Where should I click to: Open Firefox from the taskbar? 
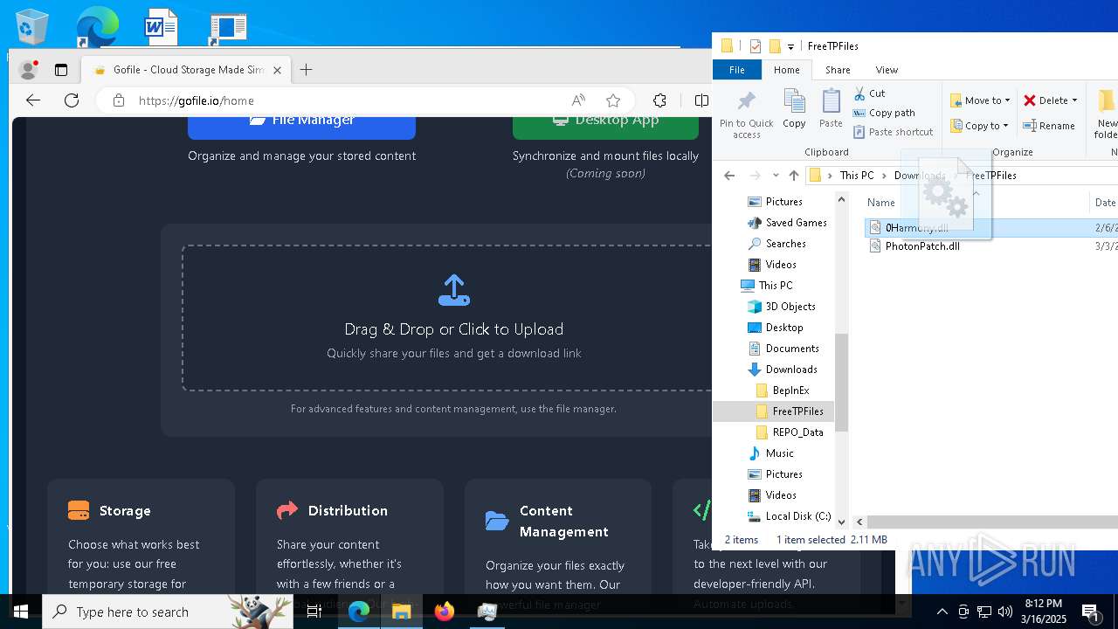pyautogui.click(x=445, y=612)
